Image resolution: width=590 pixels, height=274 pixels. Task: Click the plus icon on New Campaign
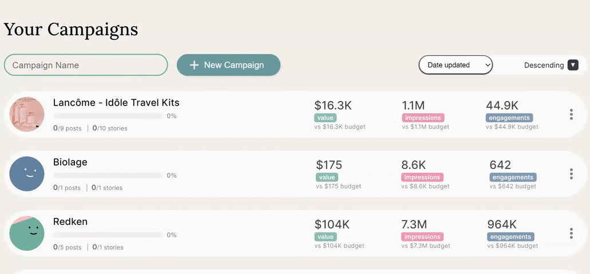tap(194, 65)
